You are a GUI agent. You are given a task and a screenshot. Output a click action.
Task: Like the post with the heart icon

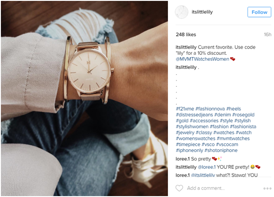click(179, 188)
